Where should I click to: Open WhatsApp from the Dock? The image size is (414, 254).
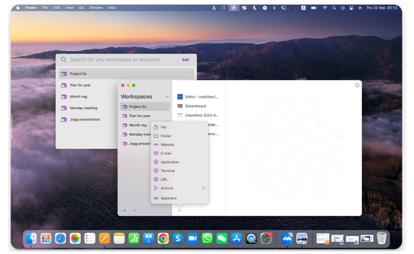tap(207, 238)
